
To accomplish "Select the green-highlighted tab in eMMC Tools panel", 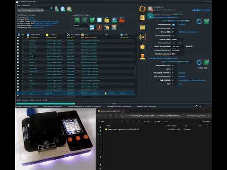I will coord(177,14).
